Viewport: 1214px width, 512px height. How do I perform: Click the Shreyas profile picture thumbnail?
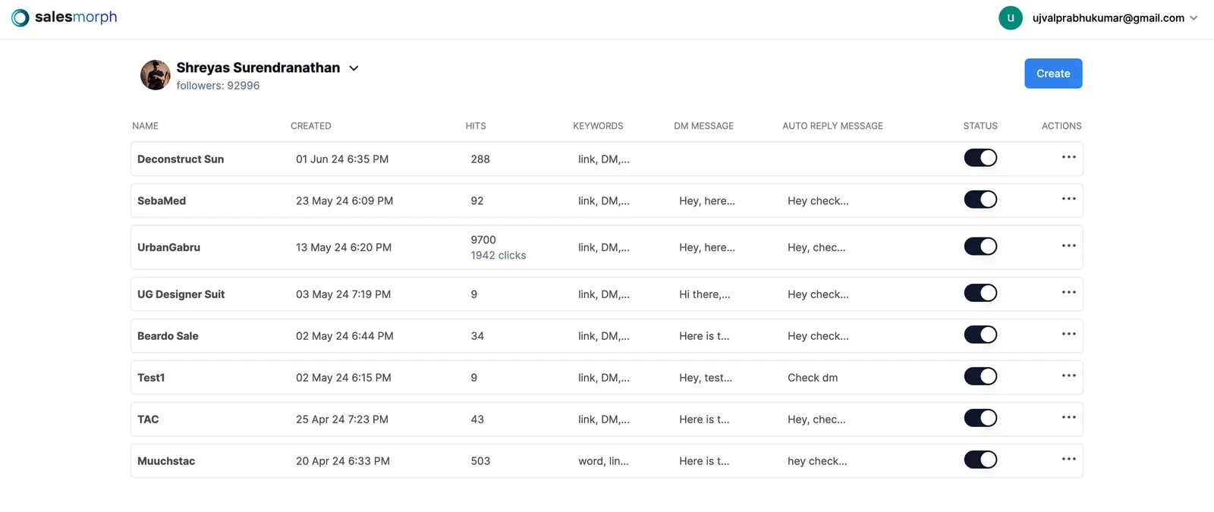[x=156, y=75]
